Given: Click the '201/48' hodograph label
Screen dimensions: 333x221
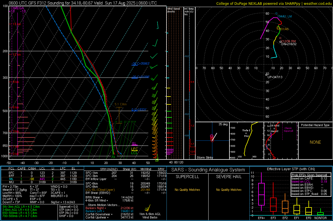Looking at the screenshot, I should pyautogui.click(x=284, y=29).
